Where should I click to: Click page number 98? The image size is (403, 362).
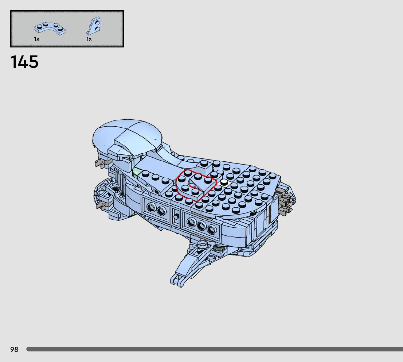pyautogui.click(x=14, y=350)
